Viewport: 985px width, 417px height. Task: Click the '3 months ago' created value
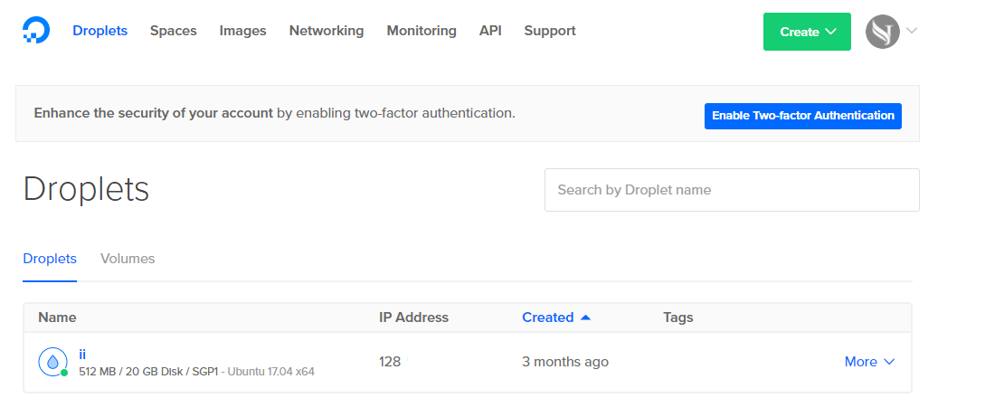point(564,362)
